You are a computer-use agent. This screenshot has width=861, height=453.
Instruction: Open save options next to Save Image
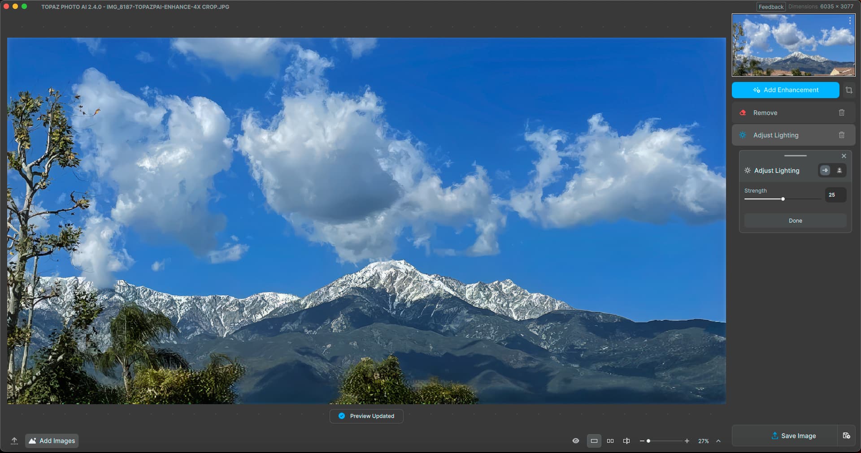tap(846, 436)
